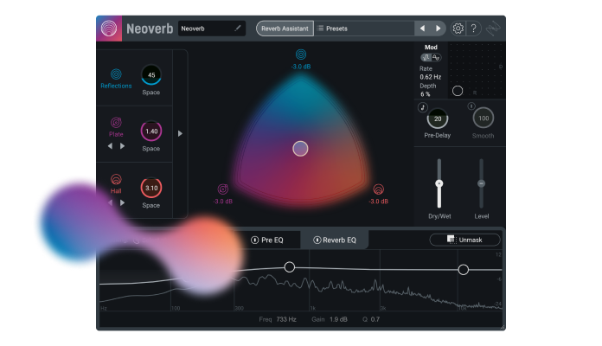Click Mod Depth value 6 %
This screenshot has height=346, width=602.
[425, 94]
